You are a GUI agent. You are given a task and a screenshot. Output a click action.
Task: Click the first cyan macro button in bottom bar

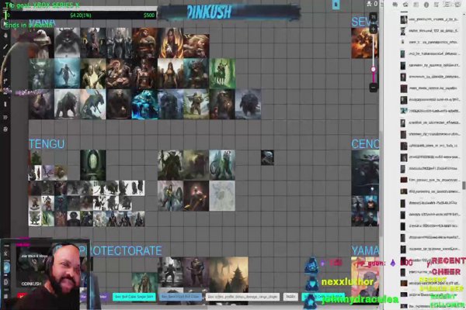(x=134, y=296)
